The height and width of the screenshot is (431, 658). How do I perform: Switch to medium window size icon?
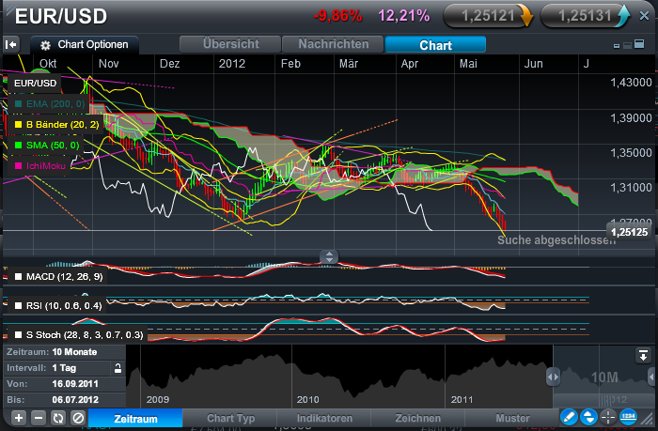(627, 45)
